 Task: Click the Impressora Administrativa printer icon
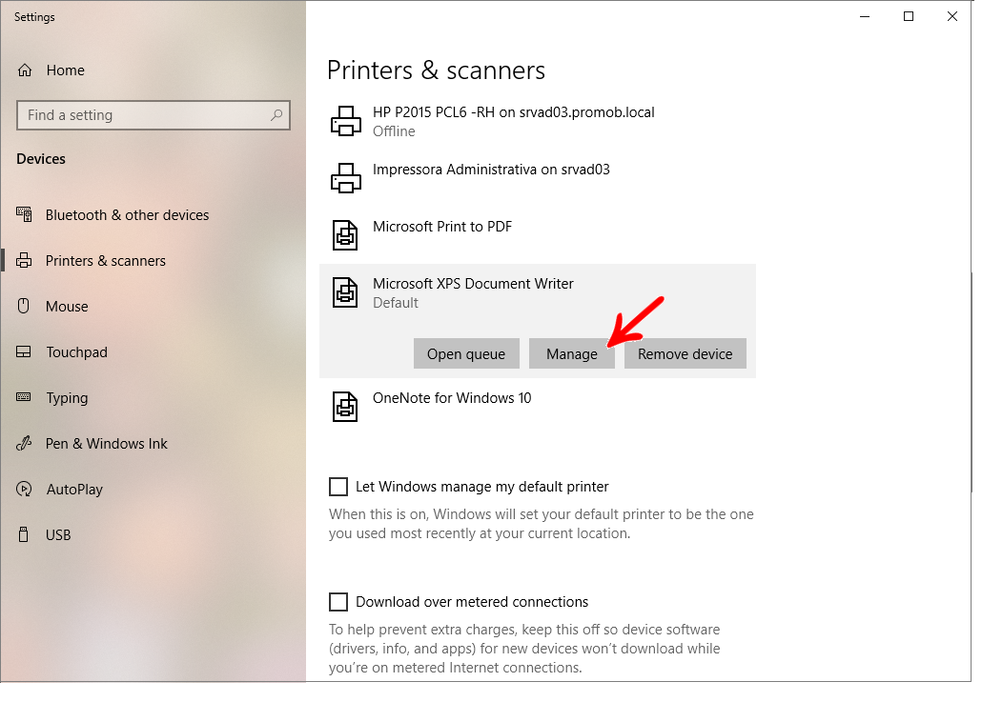346,178
